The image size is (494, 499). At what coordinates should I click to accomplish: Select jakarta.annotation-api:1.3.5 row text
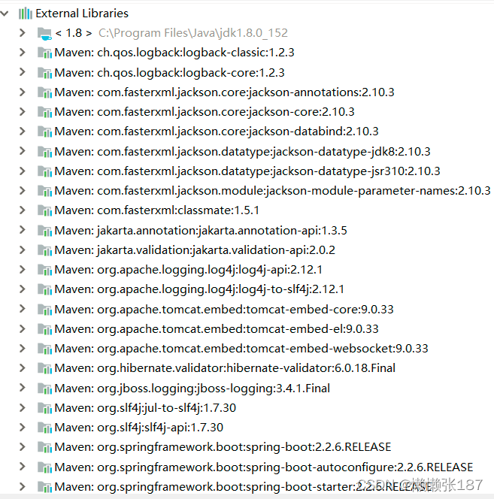pos(201,231)
